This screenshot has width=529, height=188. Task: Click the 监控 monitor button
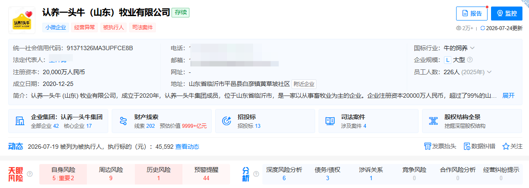507,14
